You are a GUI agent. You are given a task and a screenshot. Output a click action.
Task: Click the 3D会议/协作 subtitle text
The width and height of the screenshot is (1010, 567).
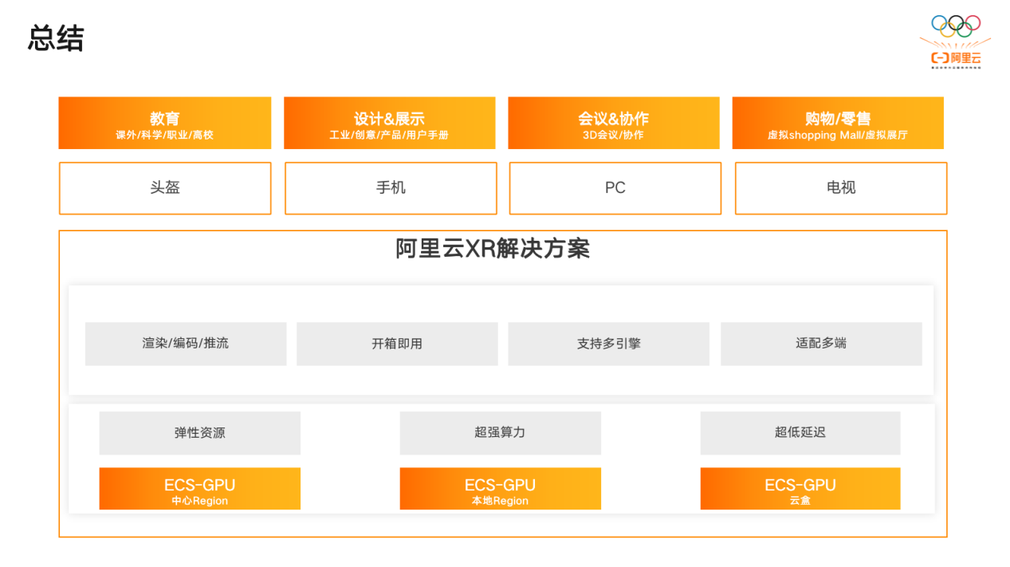click(613, 136)
